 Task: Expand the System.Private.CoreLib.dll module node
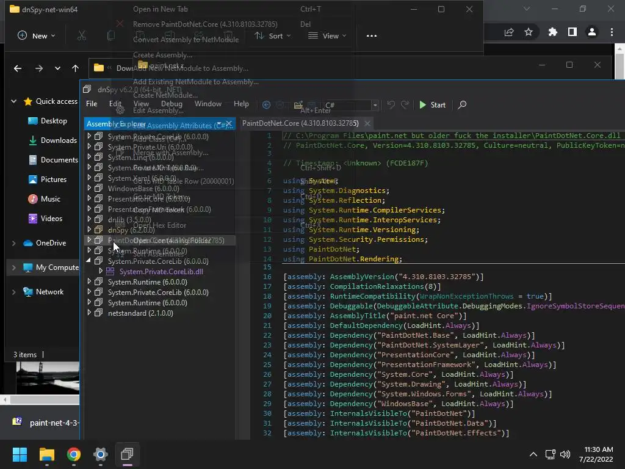[x=101, y=271]
